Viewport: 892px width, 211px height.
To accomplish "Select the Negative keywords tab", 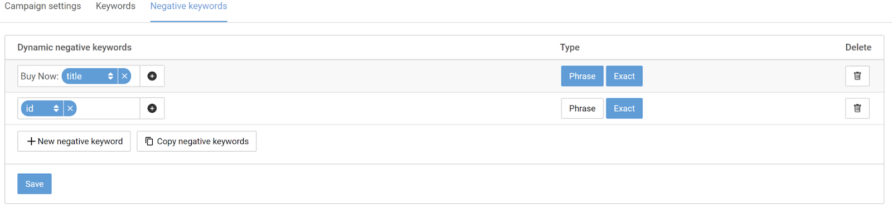I will [x=188, y=6].
